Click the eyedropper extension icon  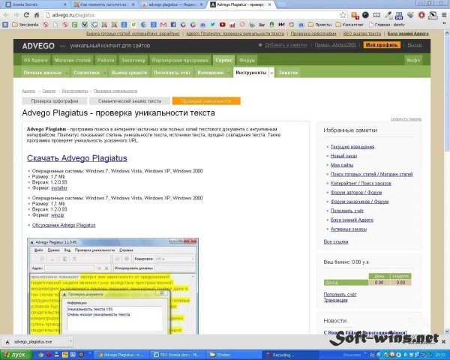388,15
